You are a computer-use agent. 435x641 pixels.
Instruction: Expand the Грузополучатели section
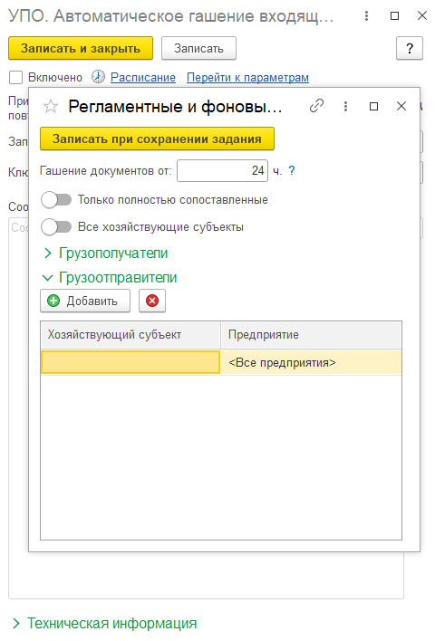tap(106, 253)
